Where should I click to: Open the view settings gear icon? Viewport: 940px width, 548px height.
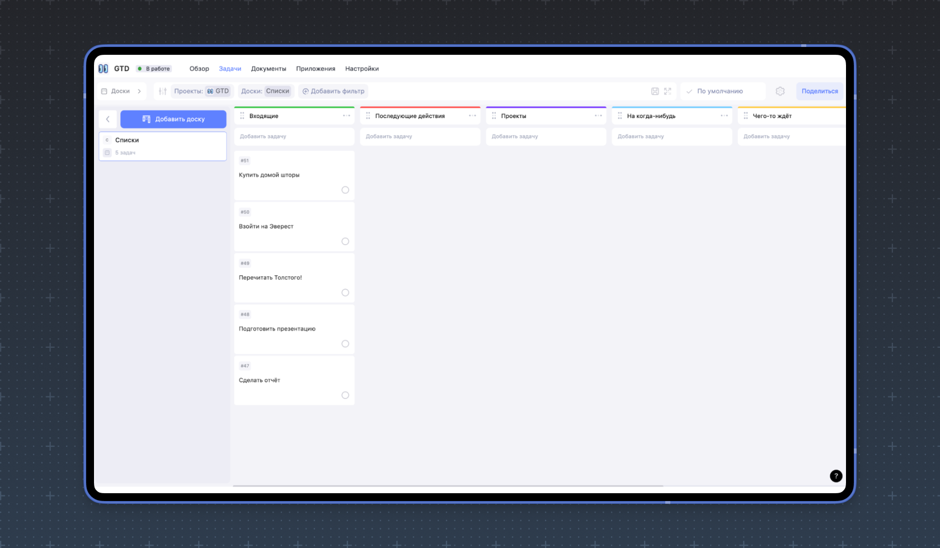point(780,91)
